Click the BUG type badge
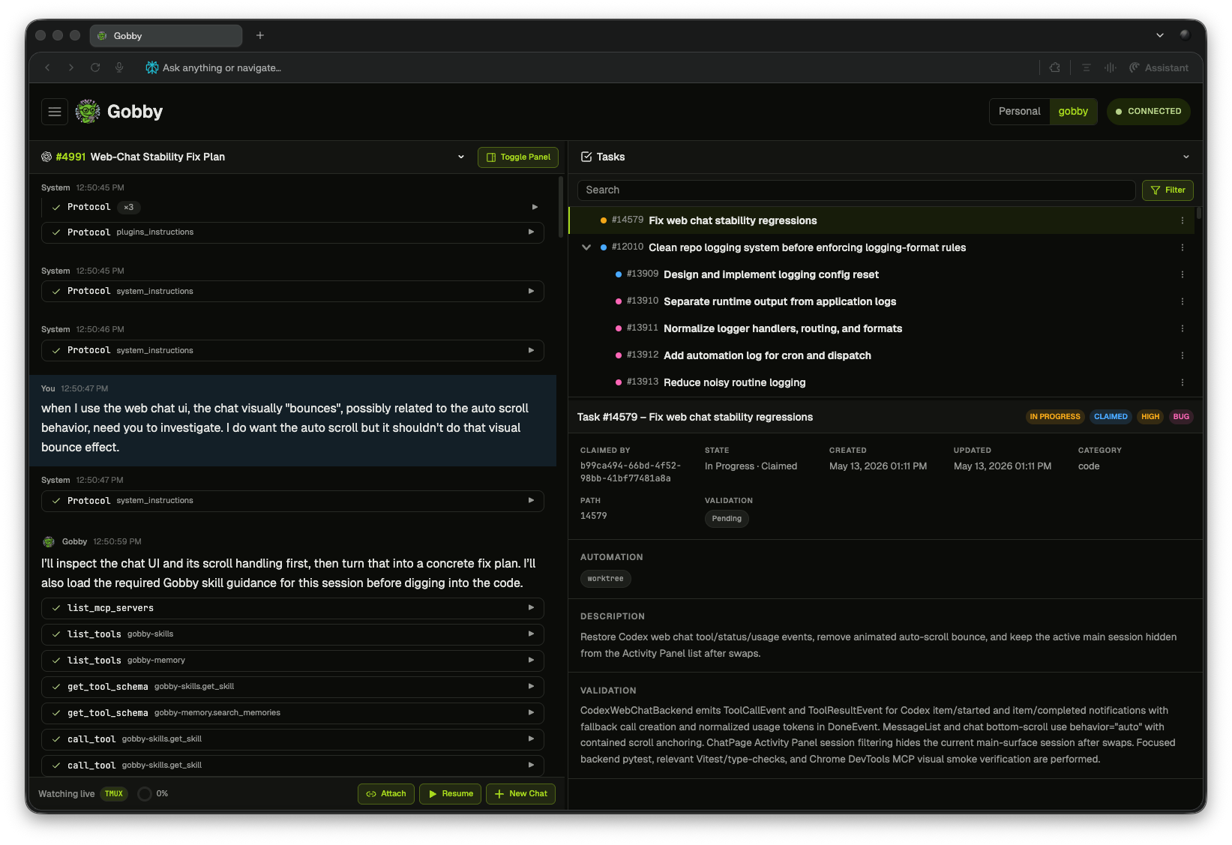 click(1181, 417)
